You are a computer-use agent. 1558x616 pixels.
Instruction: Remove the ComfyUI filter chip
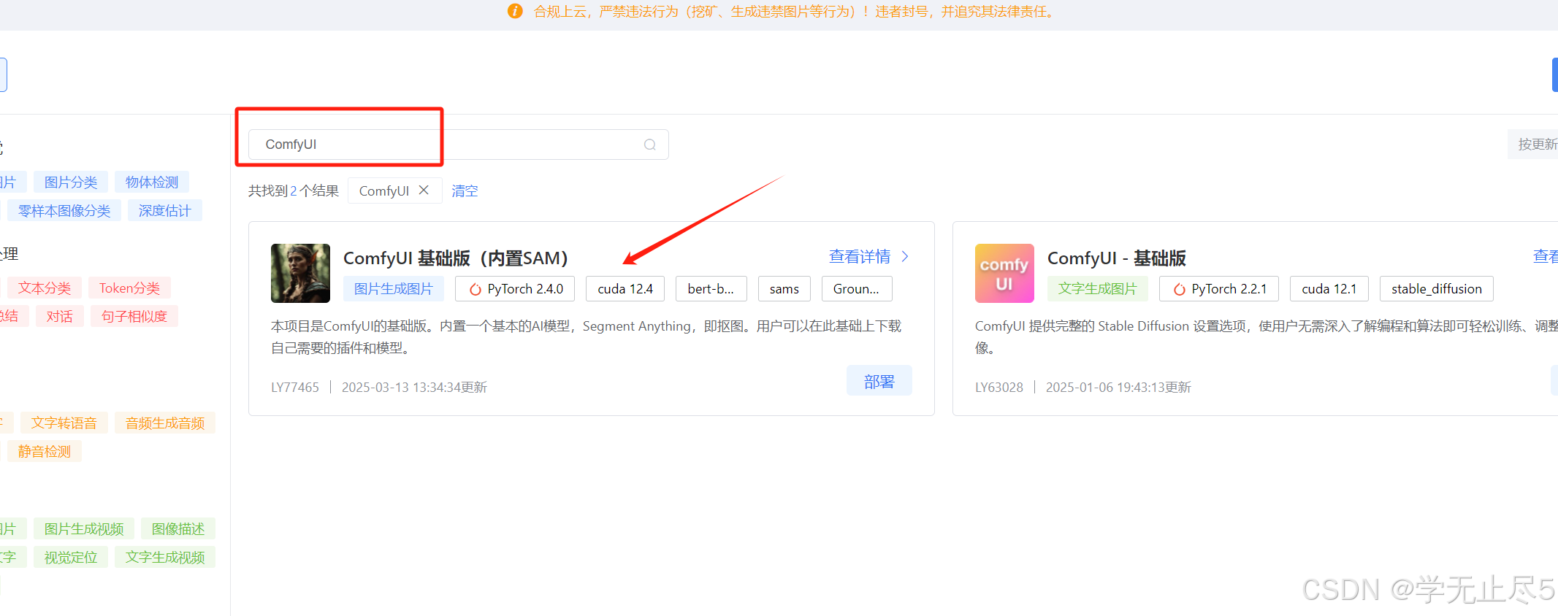click(x=424, y=190)
